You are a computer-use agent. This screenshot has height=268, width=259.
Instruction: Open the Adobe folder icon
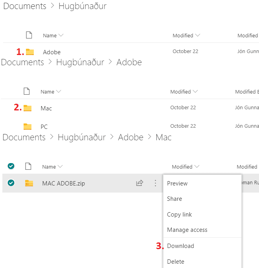pyautogui.click(x=30, y=52)
